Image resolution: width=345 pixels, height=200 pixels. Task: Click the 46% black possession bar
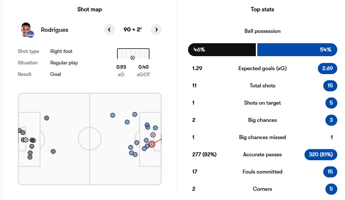point(222,50)
